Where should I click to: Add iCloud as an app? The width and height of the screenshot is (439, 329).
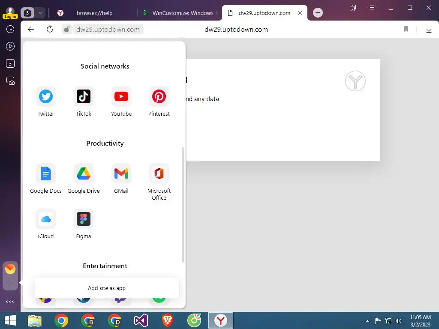tap(45, 219)
